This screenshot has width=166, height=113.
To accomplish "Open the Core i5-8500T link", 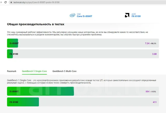I will (85, 16).
